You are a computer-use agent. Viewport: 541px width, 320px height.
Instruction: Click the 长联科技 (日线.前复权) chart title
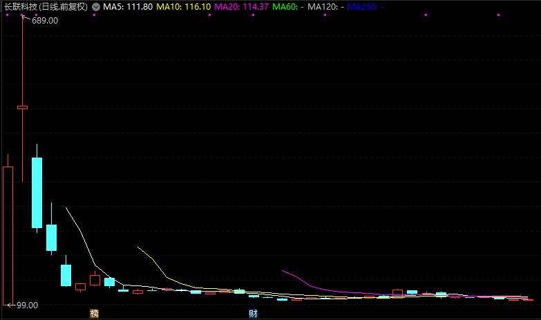[x=46, y=6]
